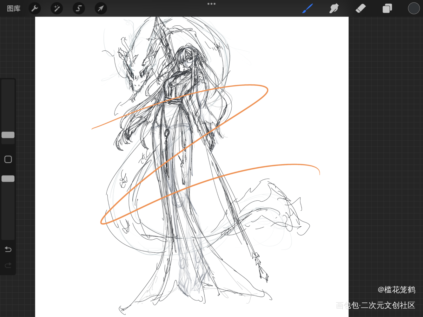Click the @槛花笼鹤 watermark text

(x=396, y=289)
